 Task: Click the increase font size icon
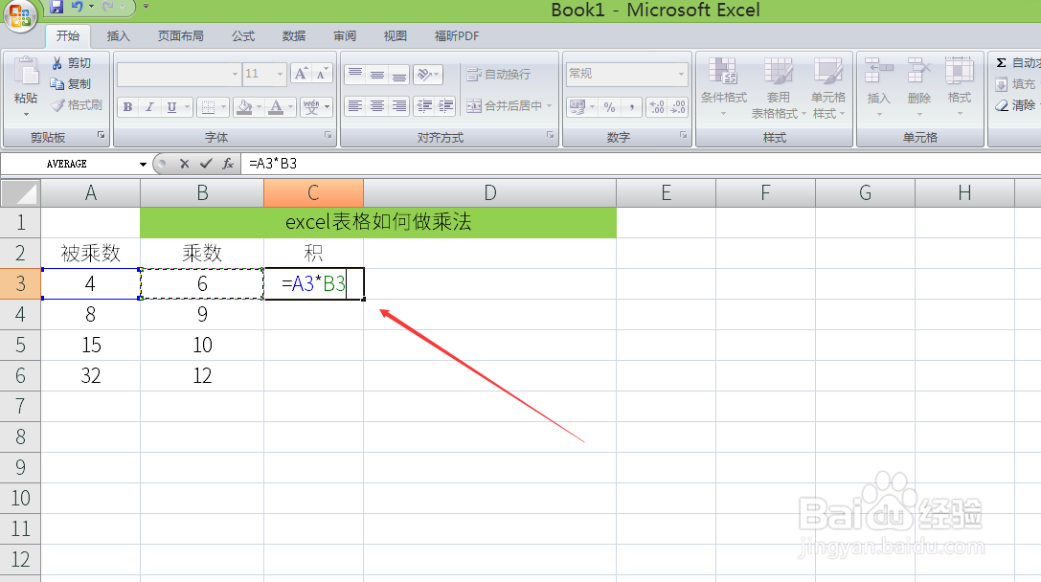click(x=301, y=74)
